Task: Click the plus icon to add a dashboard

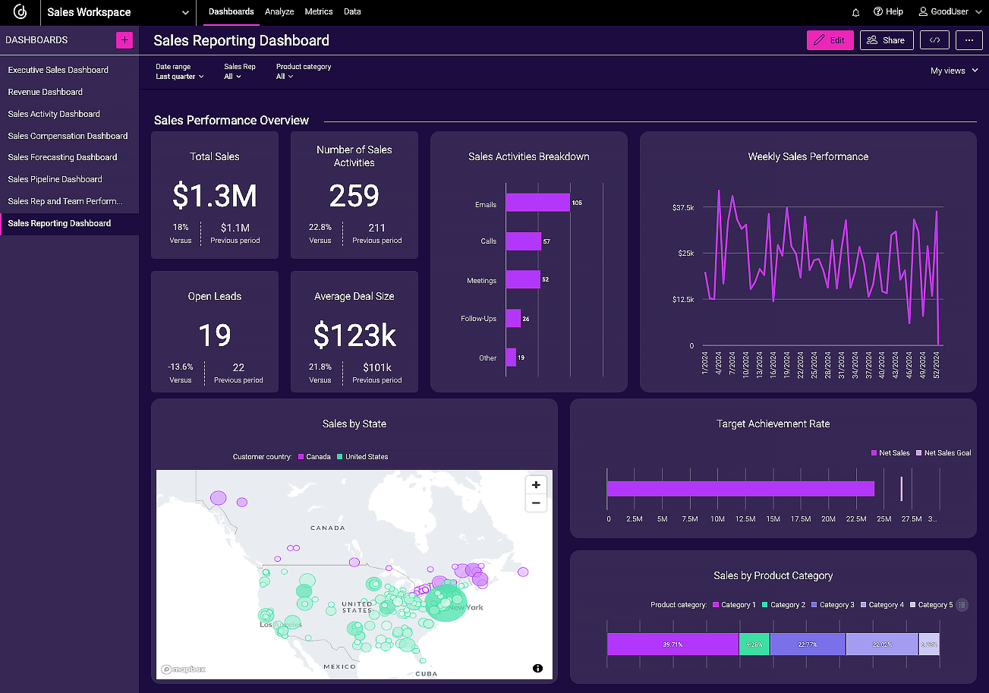Action: tap(124, 39)
